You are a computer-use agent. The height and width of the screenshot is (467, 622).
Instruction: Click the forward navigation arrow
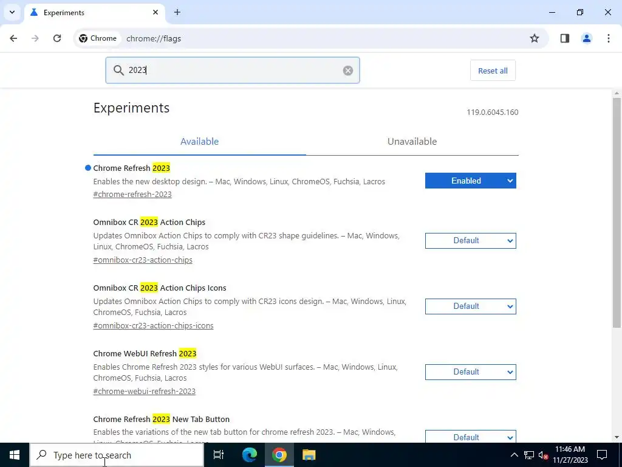coord(35,38)
